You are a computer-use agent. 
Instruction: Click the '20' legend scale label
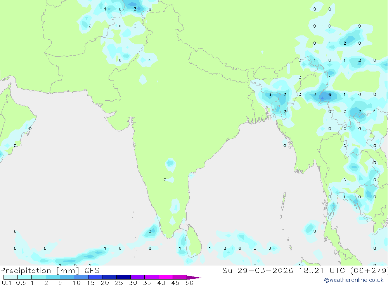pos(105,283)
